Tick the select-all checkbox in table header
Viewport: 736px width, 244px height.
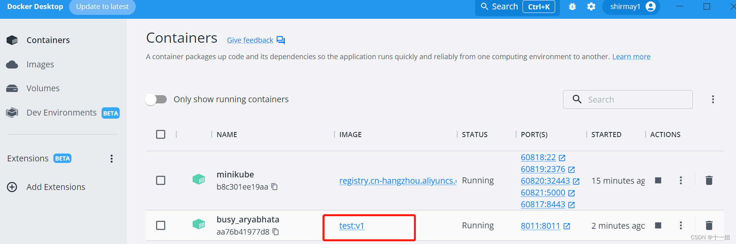(160, 134)
